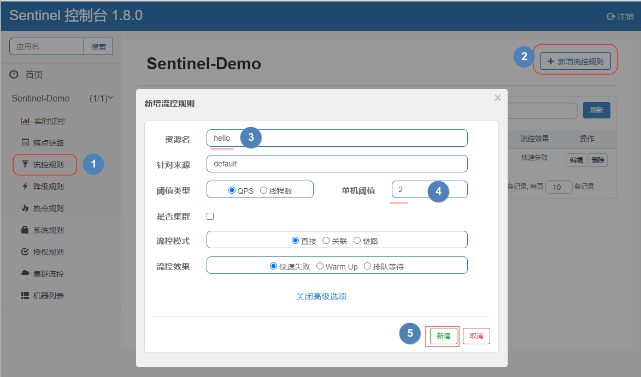Select the 线程数 threshold type radio

point(263,190)
